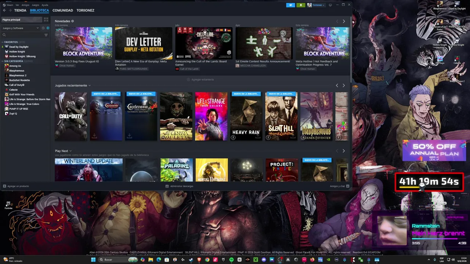
Task: Open the Windows Start menu
Action: pyautogui.click(x=93, y=260)
